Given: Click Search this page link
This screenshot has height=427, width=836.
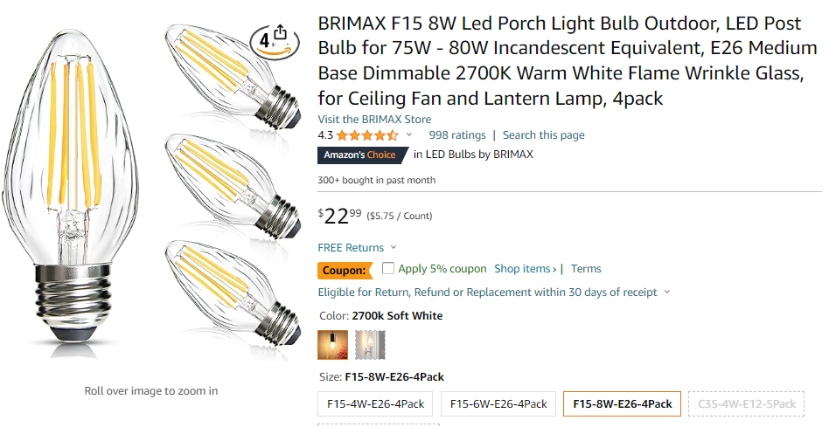Looking at the screenshot, I should 543,135.
